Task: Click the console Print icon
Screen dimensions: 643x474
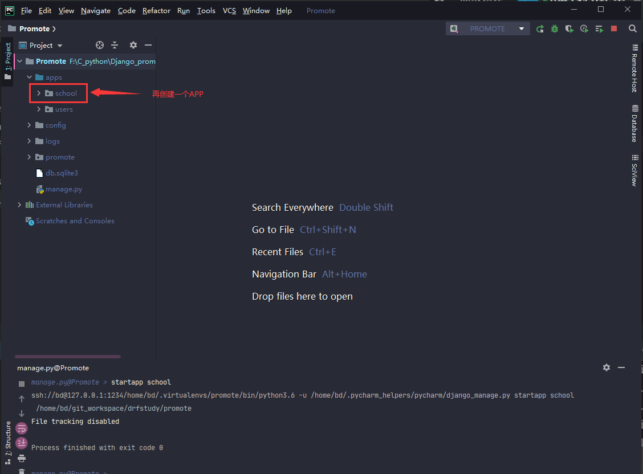Action: point(22,458)
